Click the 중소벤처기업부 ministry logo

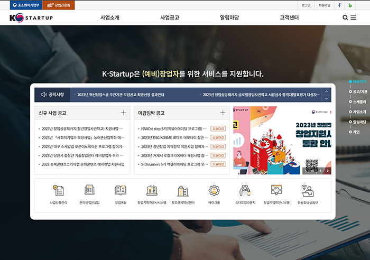[x=26, y=5]
